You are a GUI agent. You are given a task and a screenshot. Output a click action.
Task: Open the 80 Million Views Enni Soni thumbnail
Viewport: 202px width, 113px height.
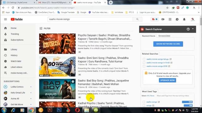click(57, 66)
